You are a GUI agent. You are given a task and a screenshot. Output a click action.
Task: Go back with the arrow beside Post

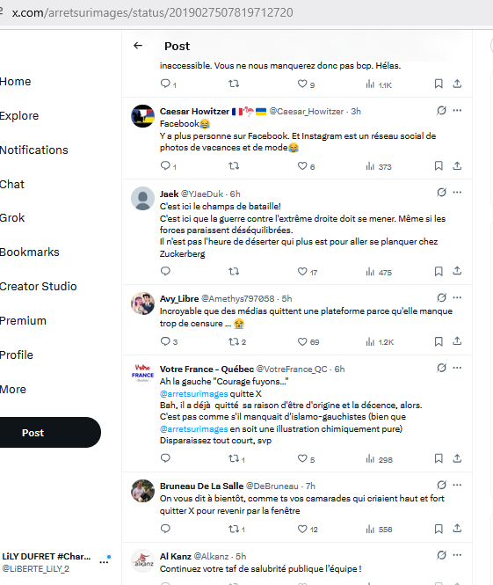click(138, 46)
